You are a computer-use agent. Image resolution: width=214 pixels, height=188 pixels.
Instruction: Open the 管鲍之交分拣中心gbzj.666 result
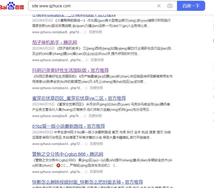click(67, 154)
